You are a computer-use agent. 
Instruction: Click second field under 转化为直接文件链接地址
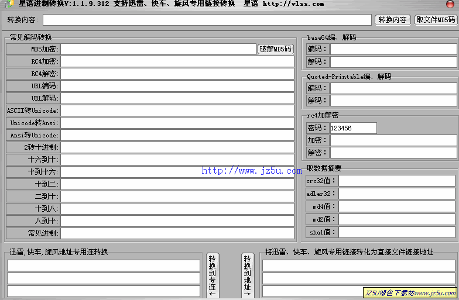point(359,278)
